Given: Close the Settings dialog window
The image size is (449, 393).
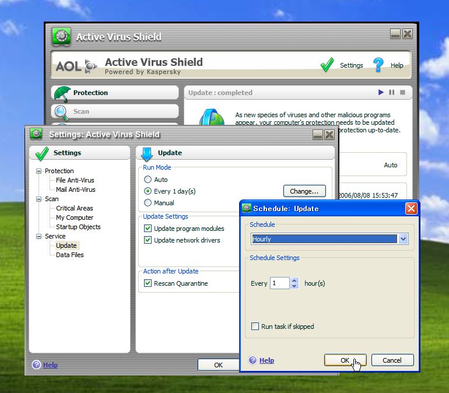Looking at the screenshot, I should 329,135.
